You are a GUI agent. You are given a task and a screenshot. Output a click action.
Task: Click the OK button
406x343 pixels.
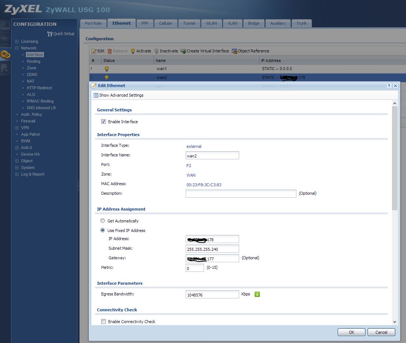click(351, 332)
